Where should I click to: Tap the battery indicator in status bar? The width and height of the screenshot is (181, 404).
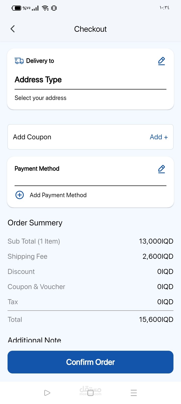[17, 8]
